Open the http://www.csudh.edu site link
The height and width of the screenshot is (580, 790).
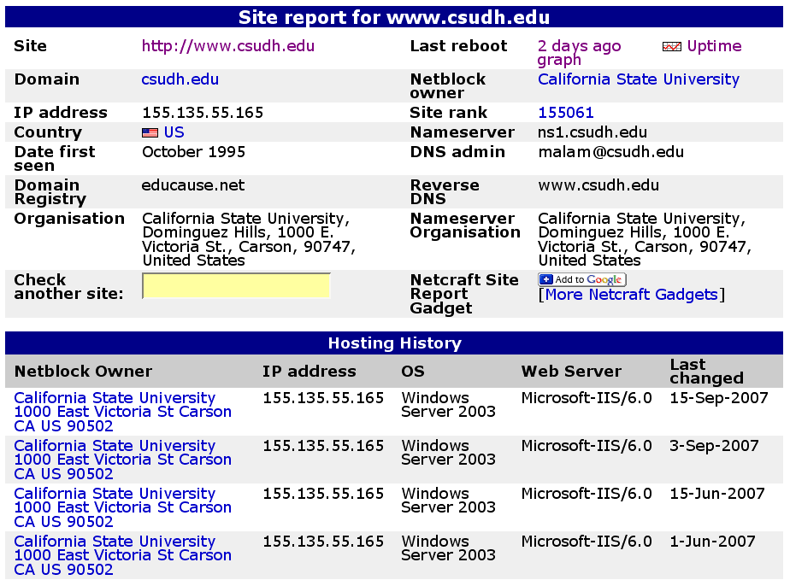(227, 46)
